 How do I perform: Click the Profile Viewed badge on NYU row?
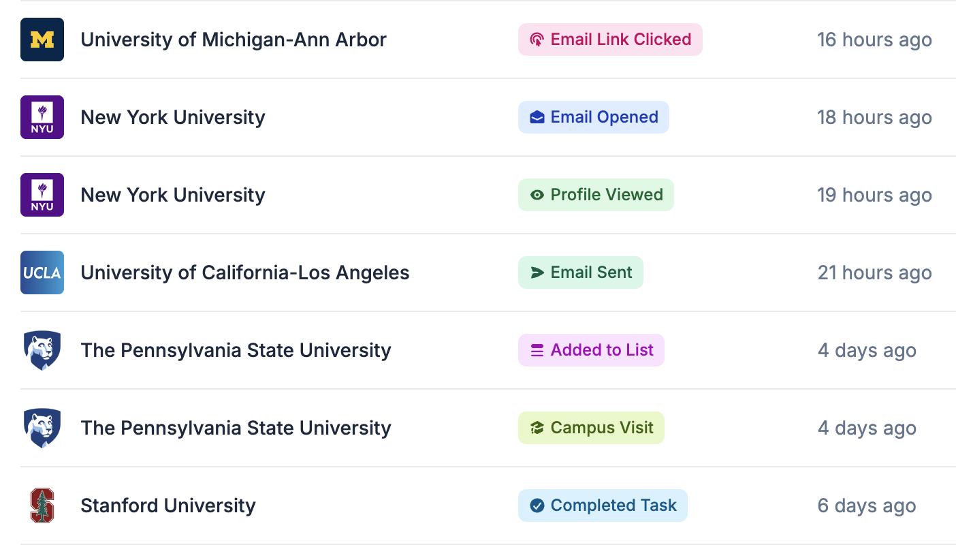(596, 195)
